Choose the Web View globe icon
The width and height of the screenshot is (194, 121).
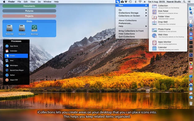[x=154, y=36]
